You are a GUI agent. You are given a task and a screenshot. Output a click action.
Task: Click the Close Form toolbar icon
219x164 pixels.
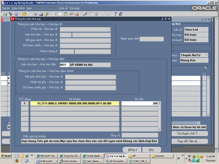point(46,14)
